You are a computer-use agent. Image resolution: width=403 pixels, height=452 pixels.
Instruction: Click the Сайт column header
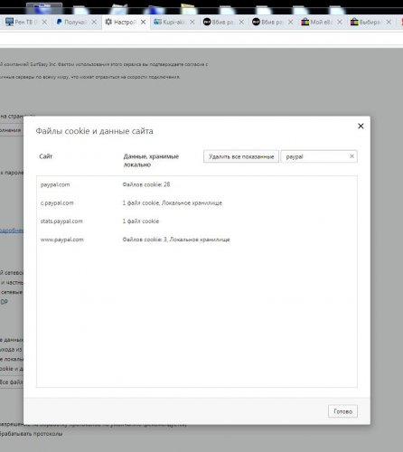tap(46, 156)
